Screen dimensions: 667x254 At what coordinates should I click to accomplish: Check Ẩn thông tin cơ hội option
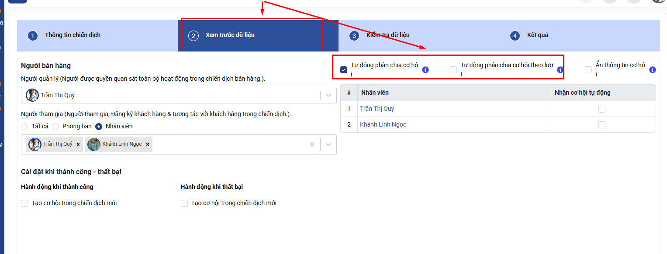click(588, 70)
